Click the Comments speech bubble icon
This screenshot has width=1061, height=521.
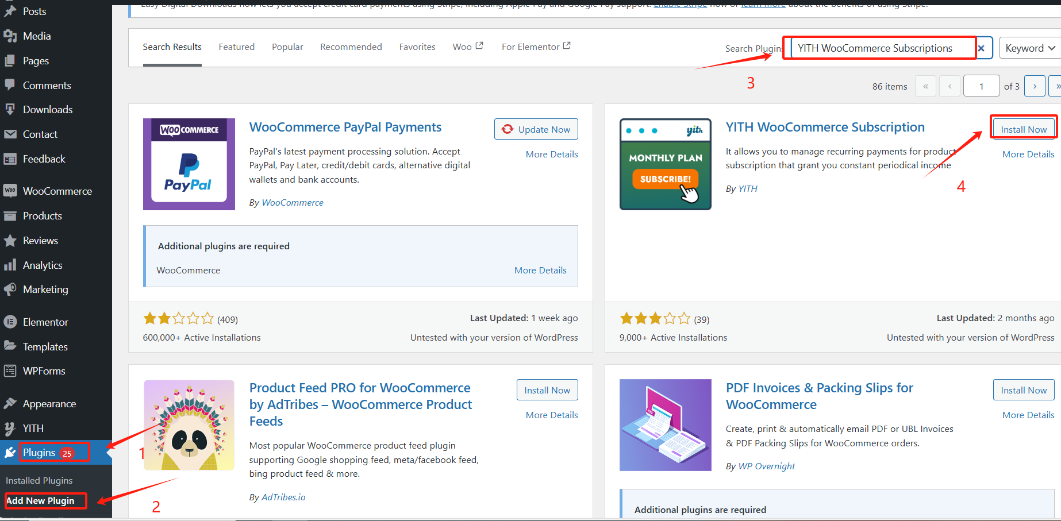[x=10, y=85]
